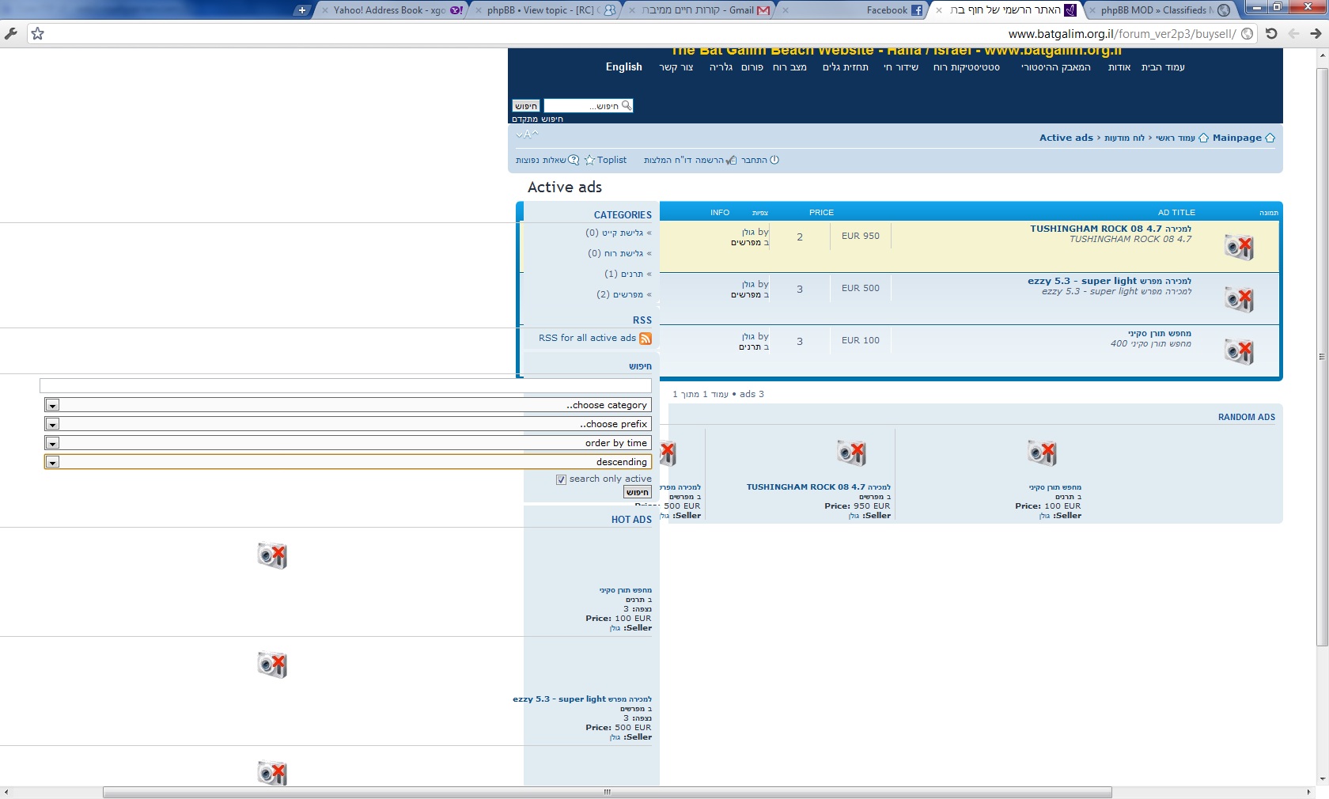Open the ezzy 5.3 super light ad title

coord(1110,281)
